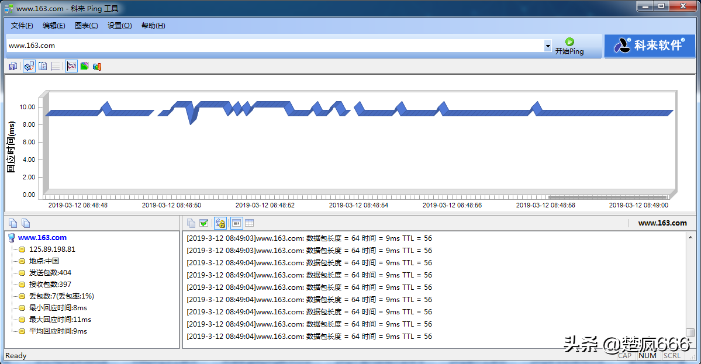This screenshot has width=701, height=364.
Task: Click the 10.00 y-axis label
Action: tap(27, 107)
